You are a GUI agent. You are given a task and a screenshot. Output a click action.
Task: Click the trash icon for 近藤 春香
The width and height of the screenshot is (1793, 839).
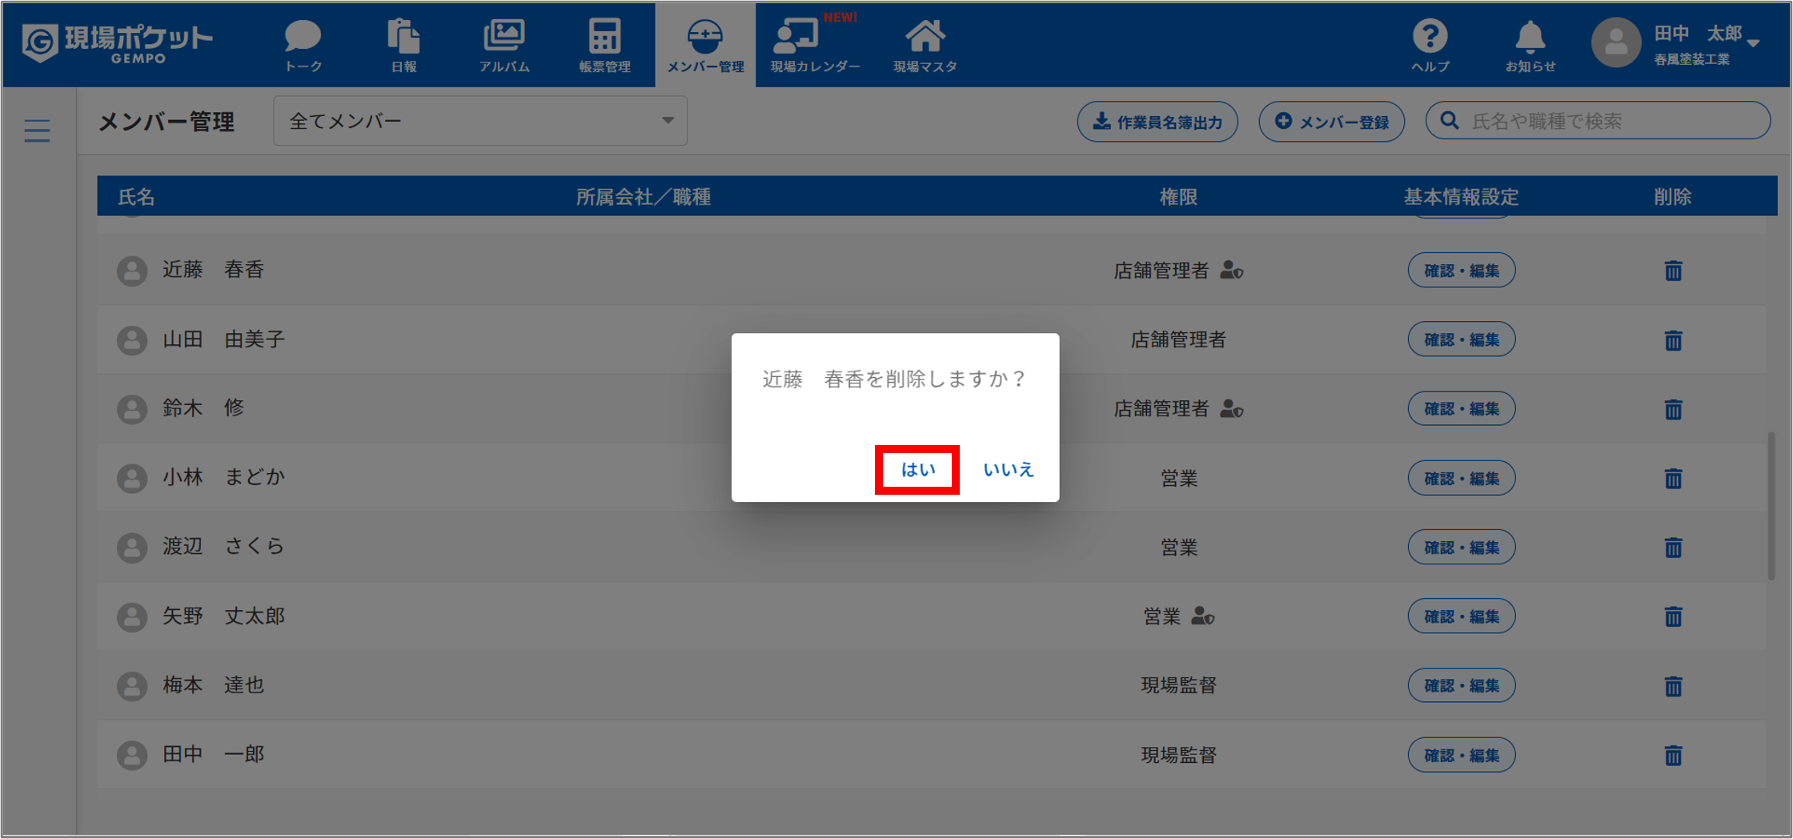pos(1673,271)
